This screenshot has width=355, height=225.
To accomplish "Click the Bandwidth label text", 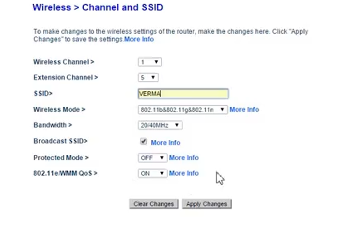I will tap(52, 125).
